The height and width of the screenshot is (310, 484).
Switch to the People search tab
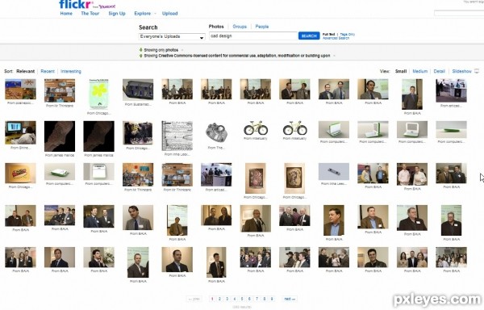coord(262,27)
